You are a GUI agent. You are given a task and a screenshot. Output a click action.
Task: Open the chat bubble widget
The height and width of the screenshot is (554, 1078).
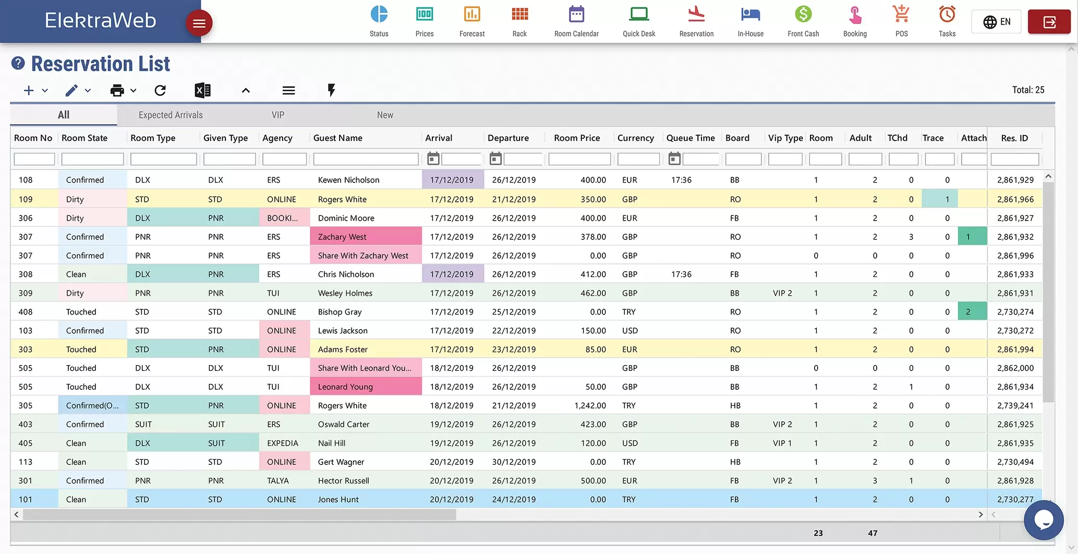(1044, 520)
